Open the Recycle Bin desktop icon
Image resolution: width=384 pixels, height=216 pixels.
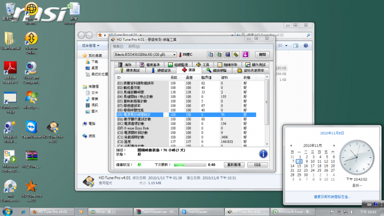(x=10, y=12)
